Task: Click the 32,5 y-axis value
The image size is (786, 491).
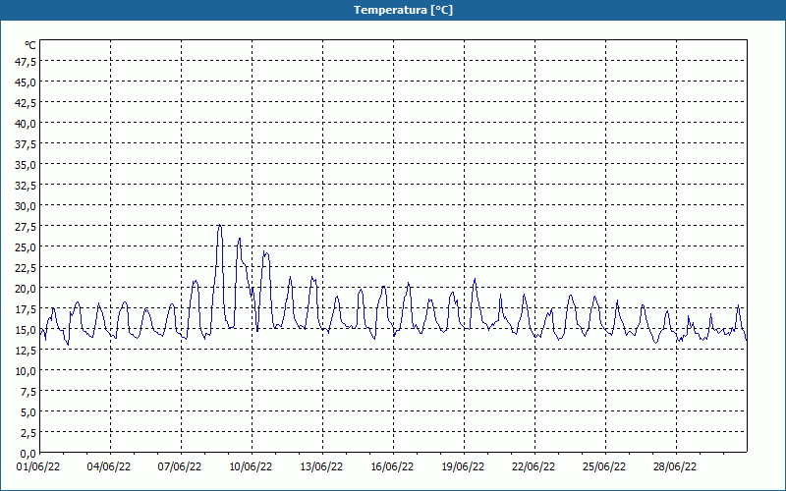Action: [x=26, y=186]
